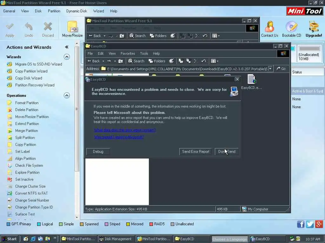Select the Move/Resize toolbar icon
The height and width of the screenshot is (243, 325).
[72, 27]
